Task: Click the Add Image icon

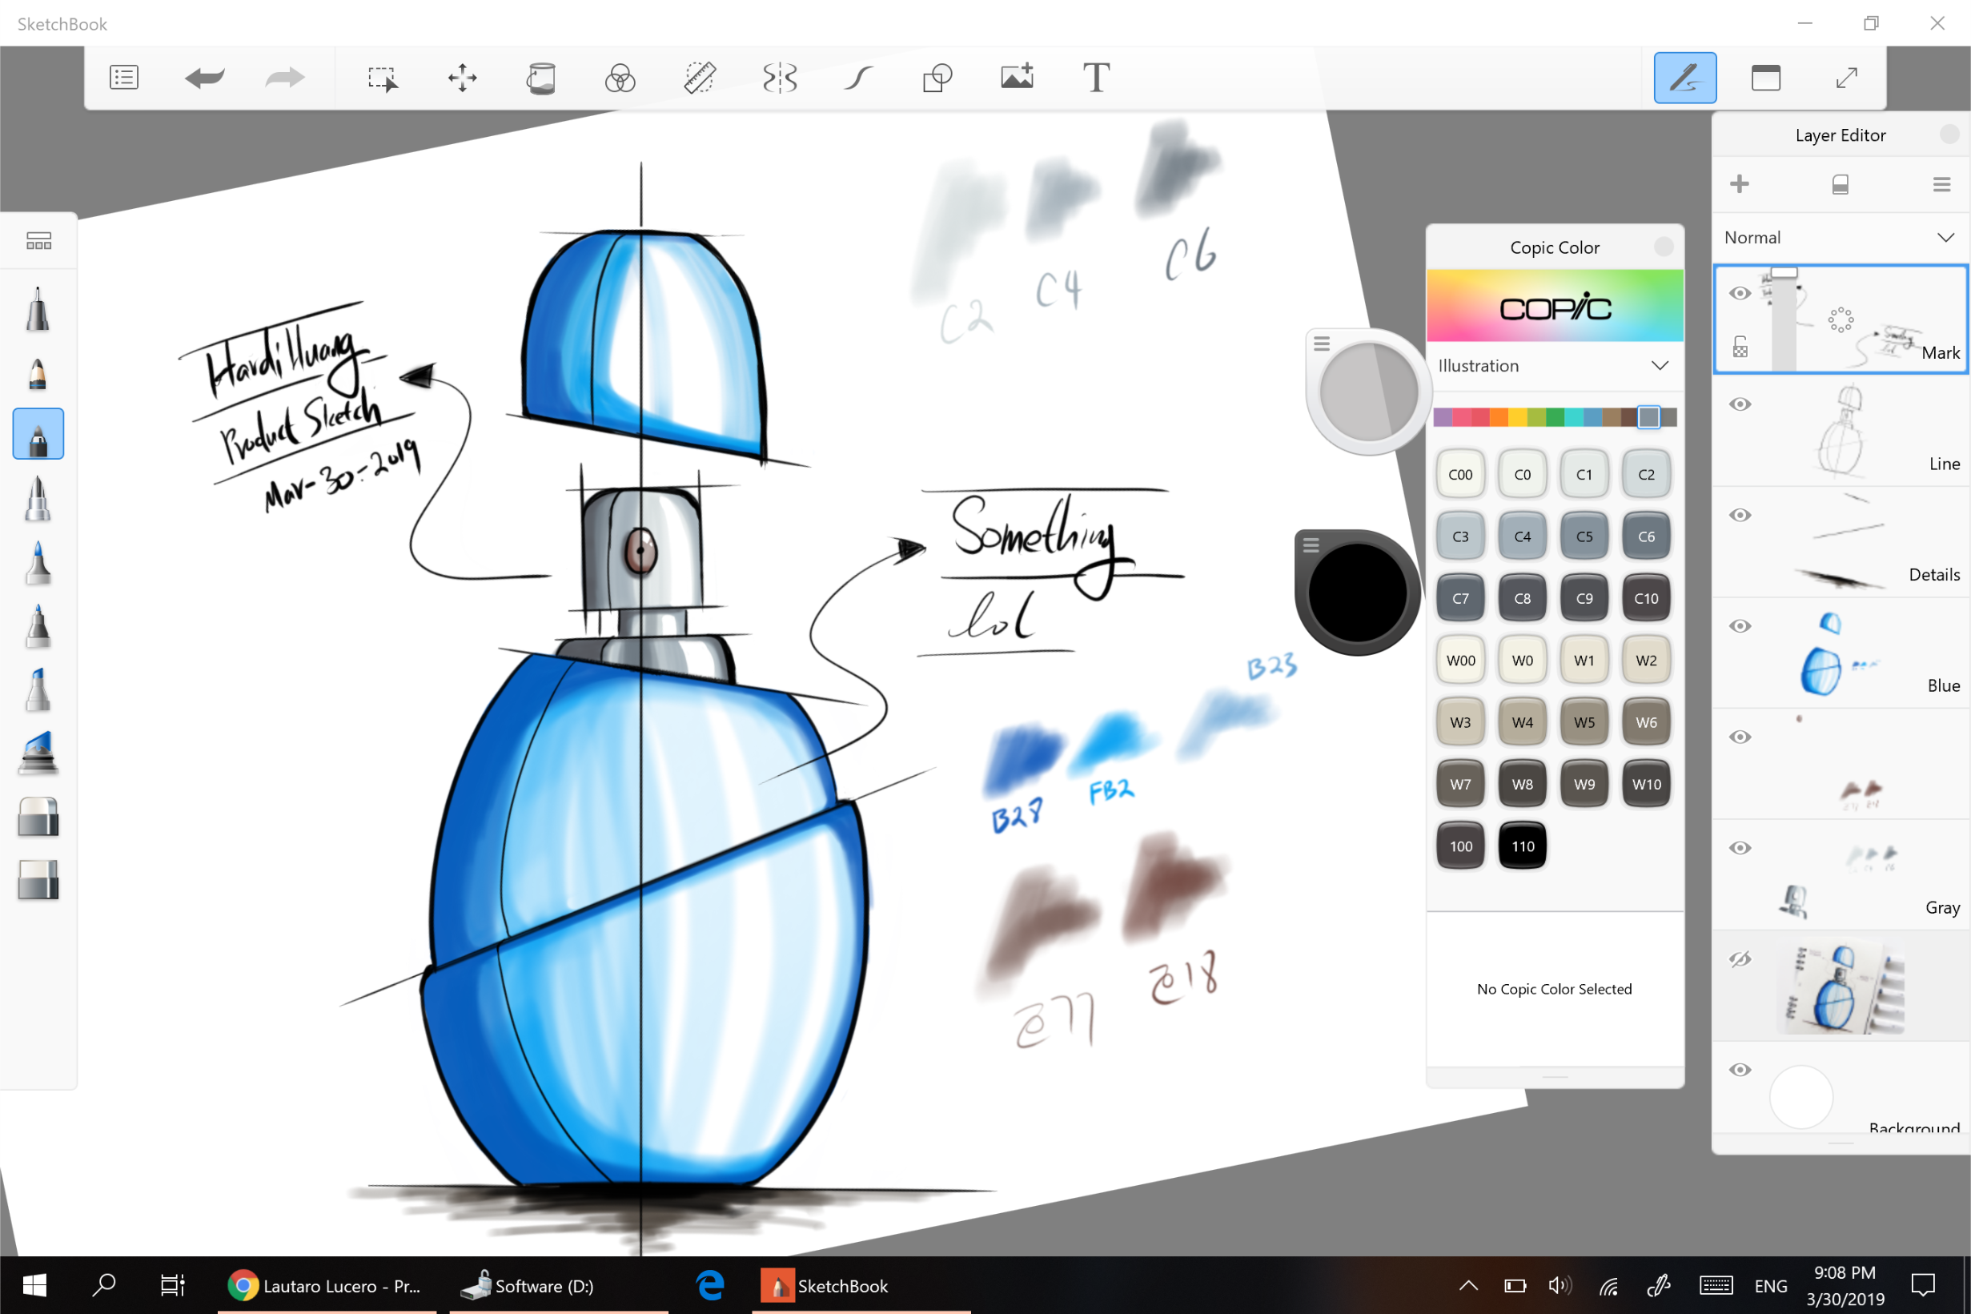Action: [x=1017, y=77]
